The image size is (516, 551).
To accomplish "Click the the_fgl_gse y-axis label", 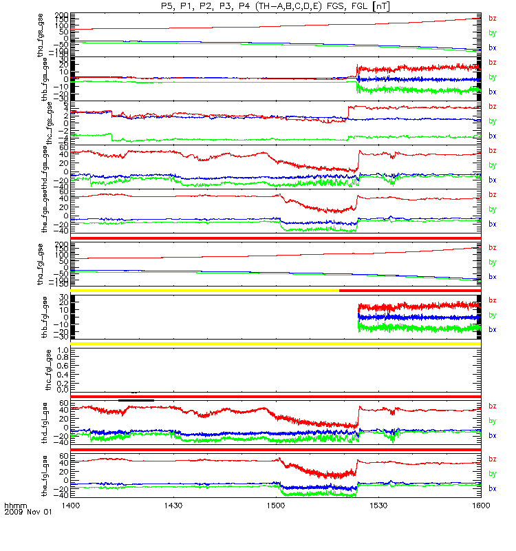I will pos(45,476).
